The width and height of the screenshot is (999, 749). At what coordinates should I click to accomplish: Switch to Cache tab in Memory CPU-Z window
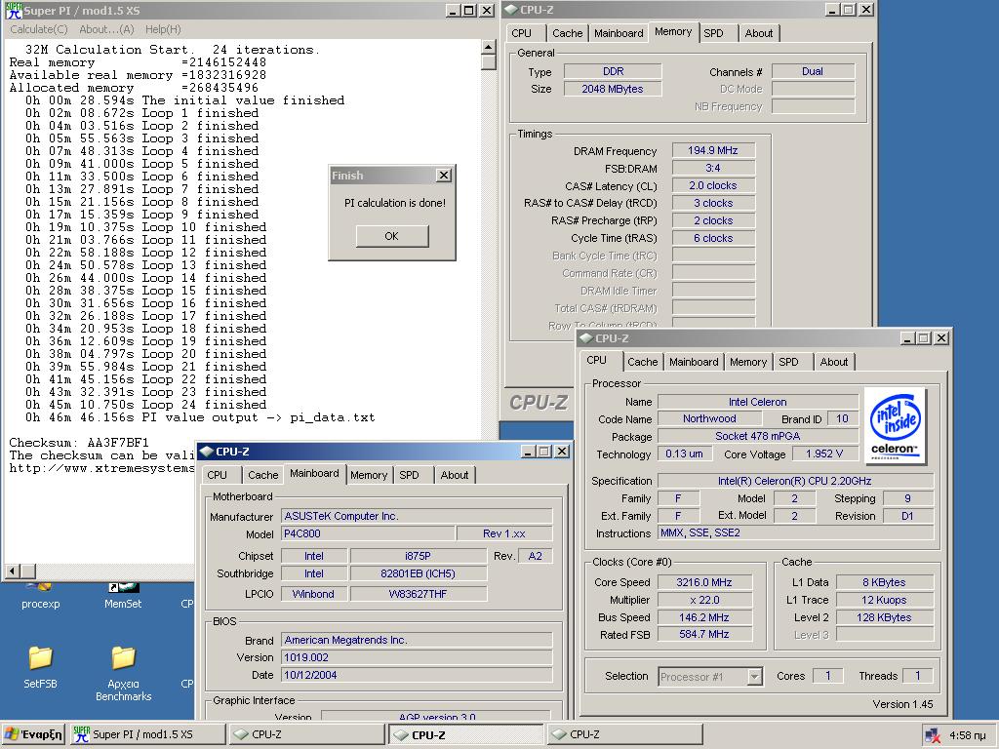click(x=567, y=33)
